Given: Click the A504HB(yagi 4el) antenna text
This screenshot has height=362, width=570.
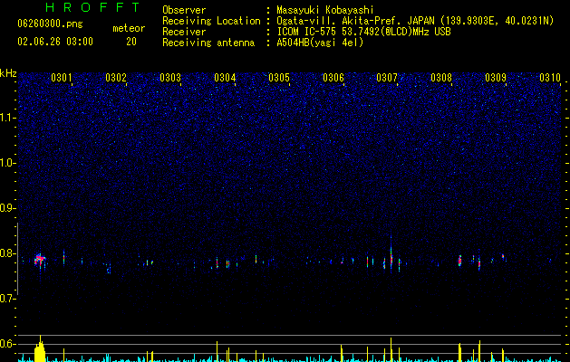Looking at the screenshot, I should [320, 43].
